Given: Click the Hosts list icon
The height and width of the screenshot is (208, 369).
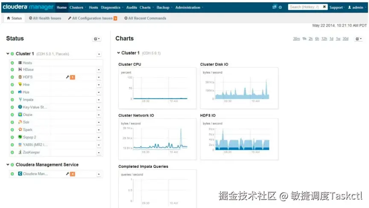Looking at the screenshot, I should coord(20,63).
